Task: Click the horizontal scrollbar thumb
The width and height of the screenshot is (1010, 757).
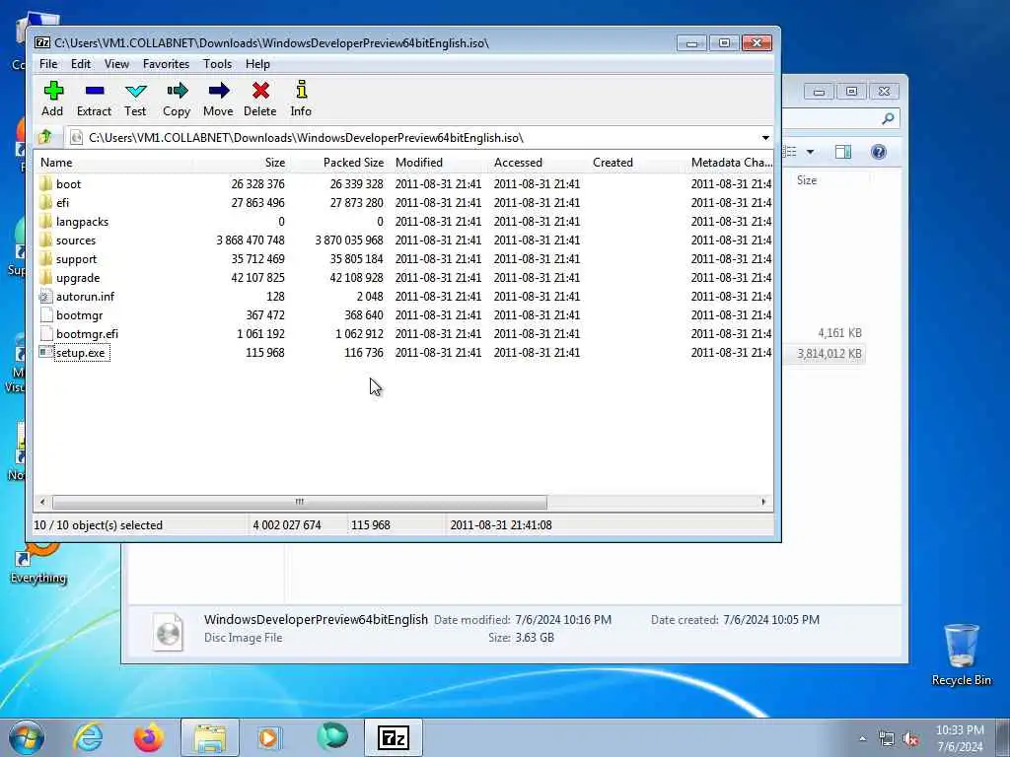Action: pos(300,502)
